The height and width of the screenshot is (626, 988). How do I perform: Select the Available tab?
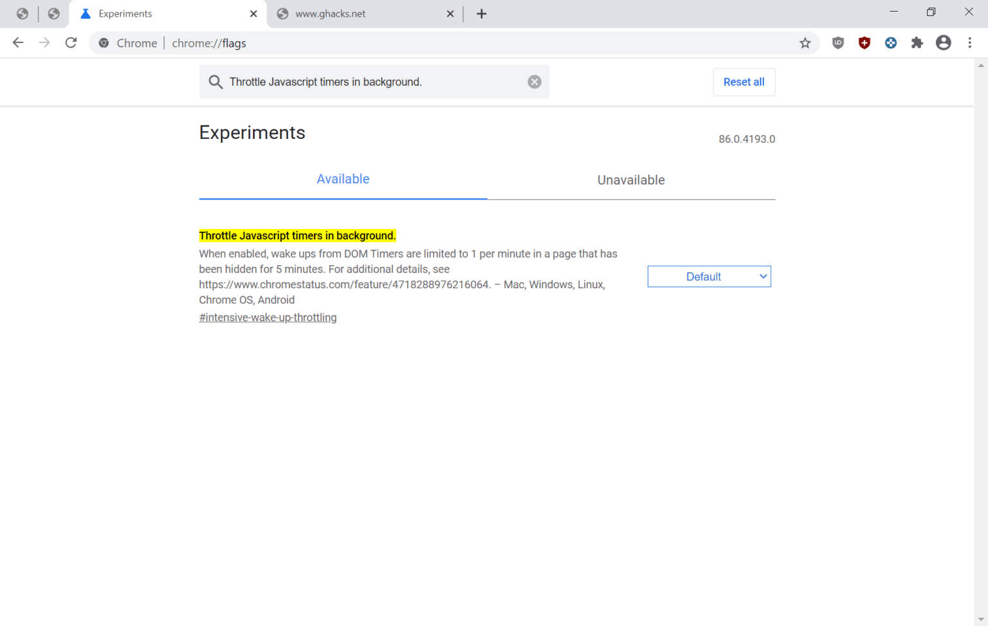click(x=343, y=180)
